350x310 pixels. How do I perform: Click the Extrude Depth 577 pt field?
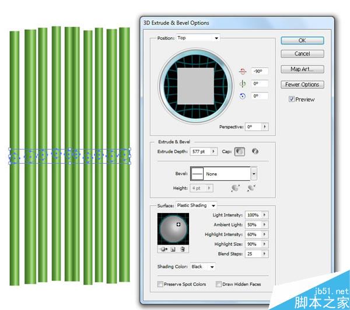pyautogui.click(x=200, y=151)
